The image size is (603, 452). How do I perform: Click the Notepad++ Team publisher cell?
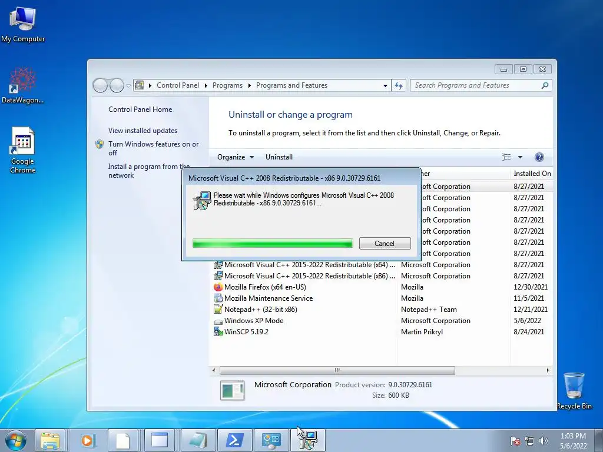coord(429,310)
